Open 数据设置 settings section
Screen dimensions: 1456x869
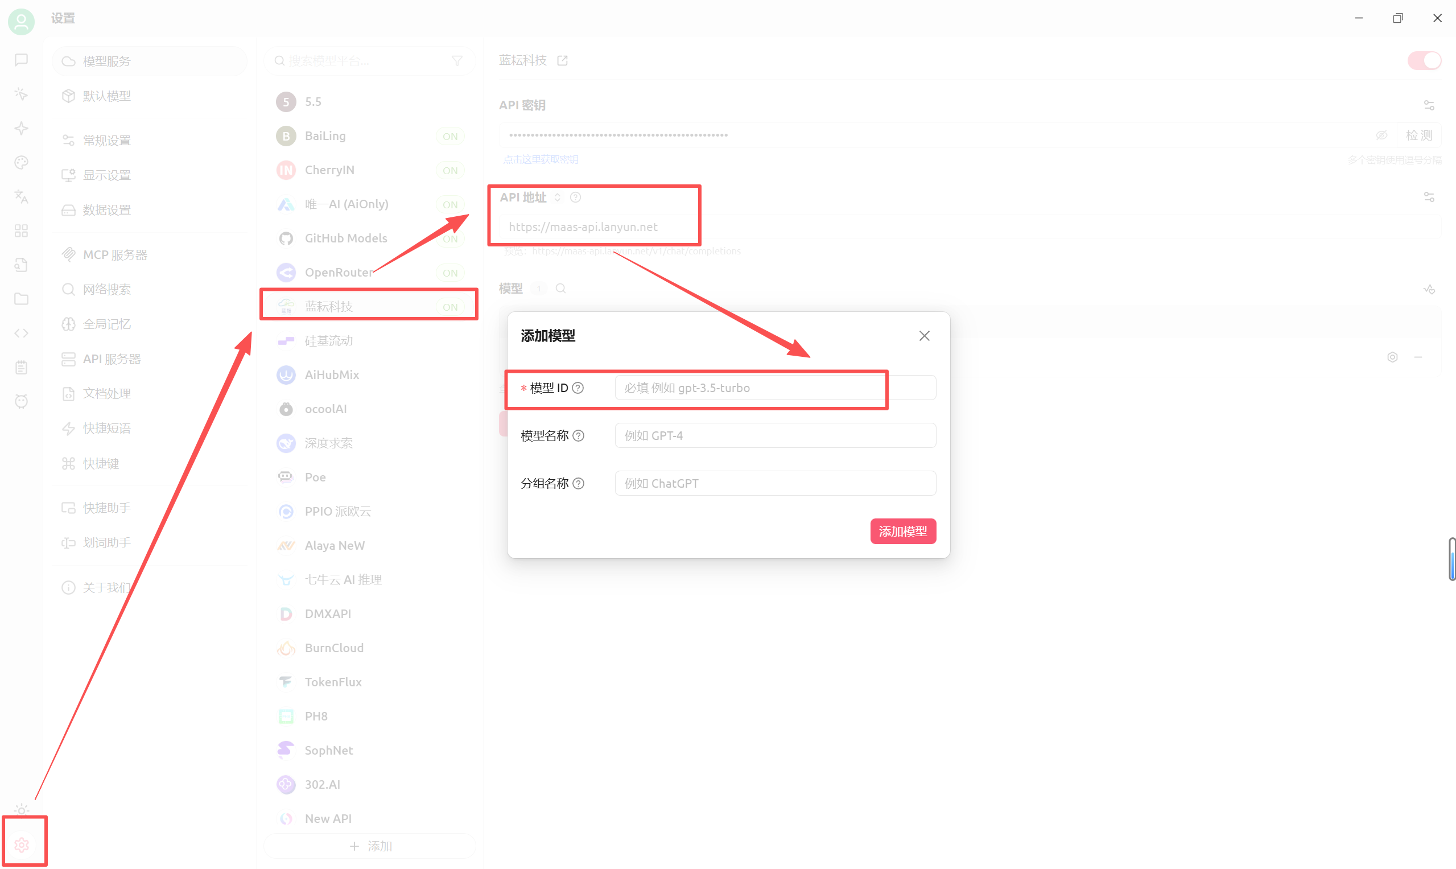click(149, 209)
